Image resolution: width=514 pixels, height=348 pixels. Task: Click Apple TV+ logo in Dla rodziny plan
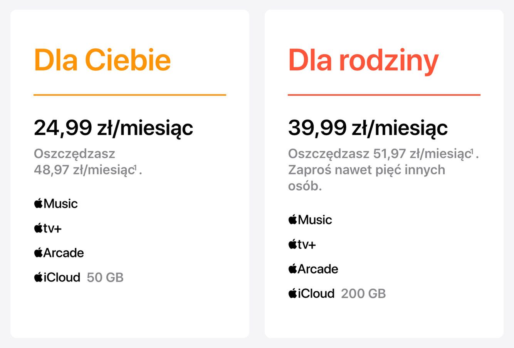point(302,245)
